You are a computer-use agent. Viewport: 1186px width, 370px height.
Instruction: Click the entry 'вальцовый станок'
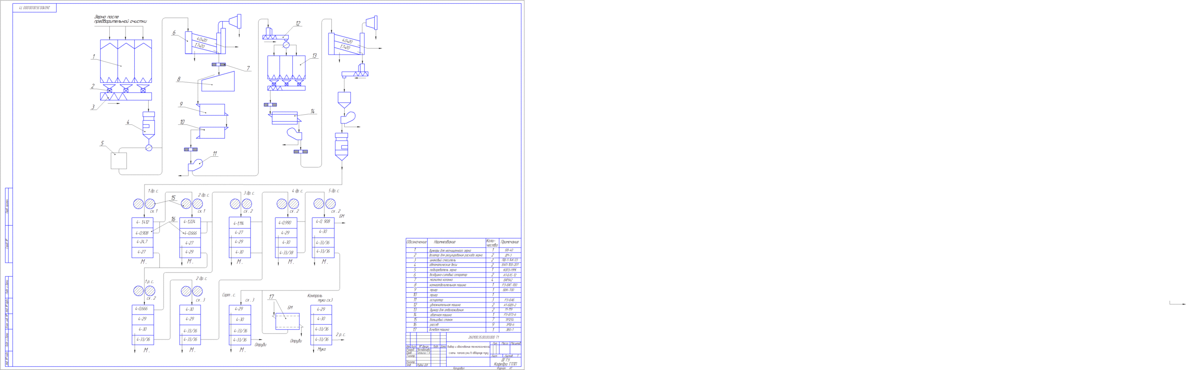442,320
